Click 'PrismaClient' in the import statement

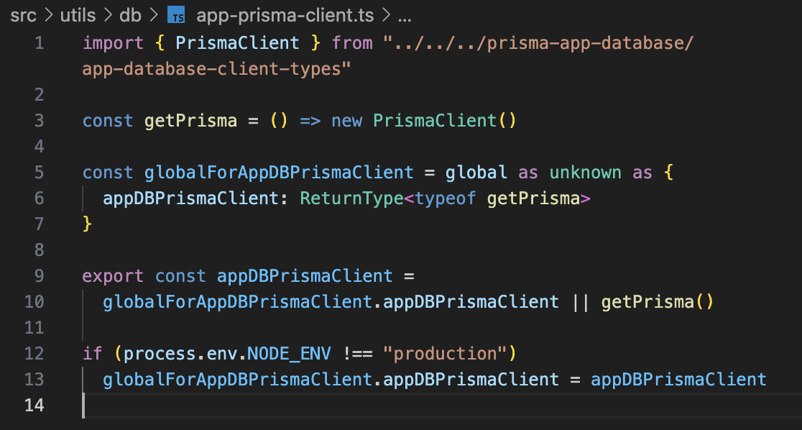click(x=237, y=43)
